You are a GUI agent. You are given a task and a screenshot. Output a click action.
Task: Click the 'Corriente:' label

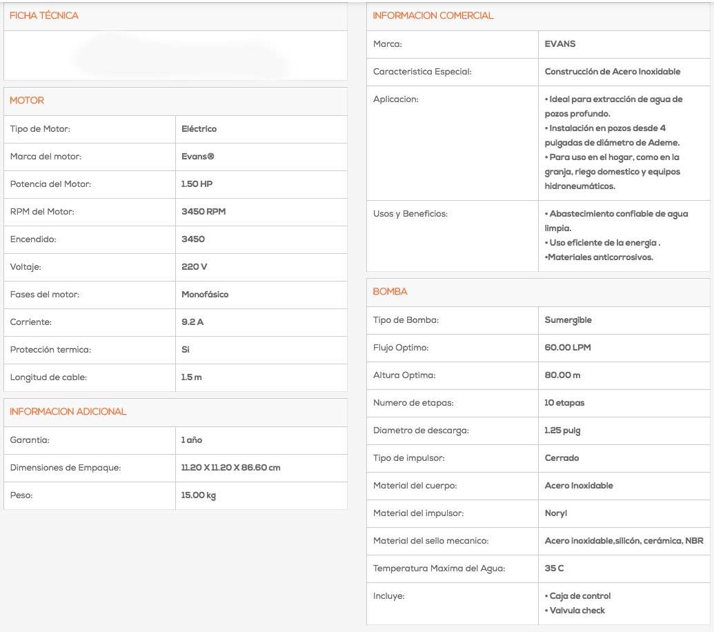click(x=31, y=322)
